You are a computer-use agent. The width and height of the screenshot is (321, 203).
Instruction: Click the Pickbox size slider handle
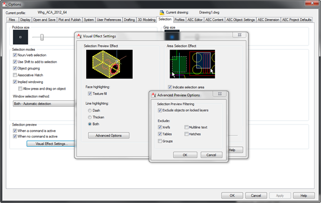pyautogui.click(x=42, y=37)
